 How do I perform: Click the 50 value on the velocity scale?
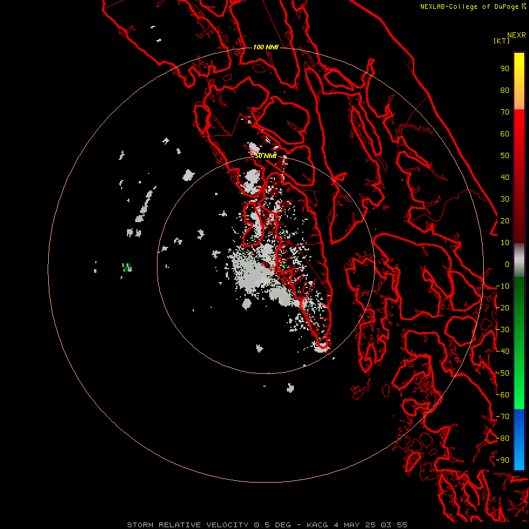coord(505,156)
